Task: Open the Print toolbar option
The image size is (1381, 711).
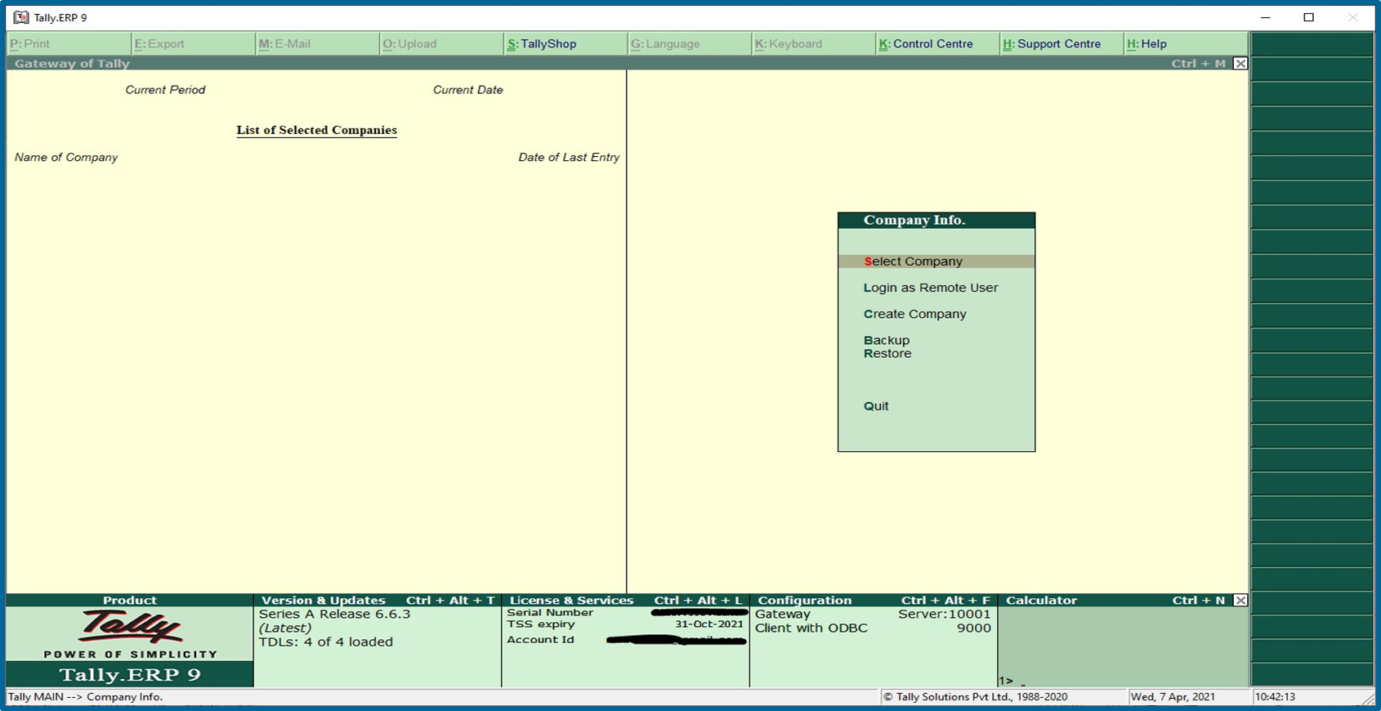Action: tap(68, 44)
